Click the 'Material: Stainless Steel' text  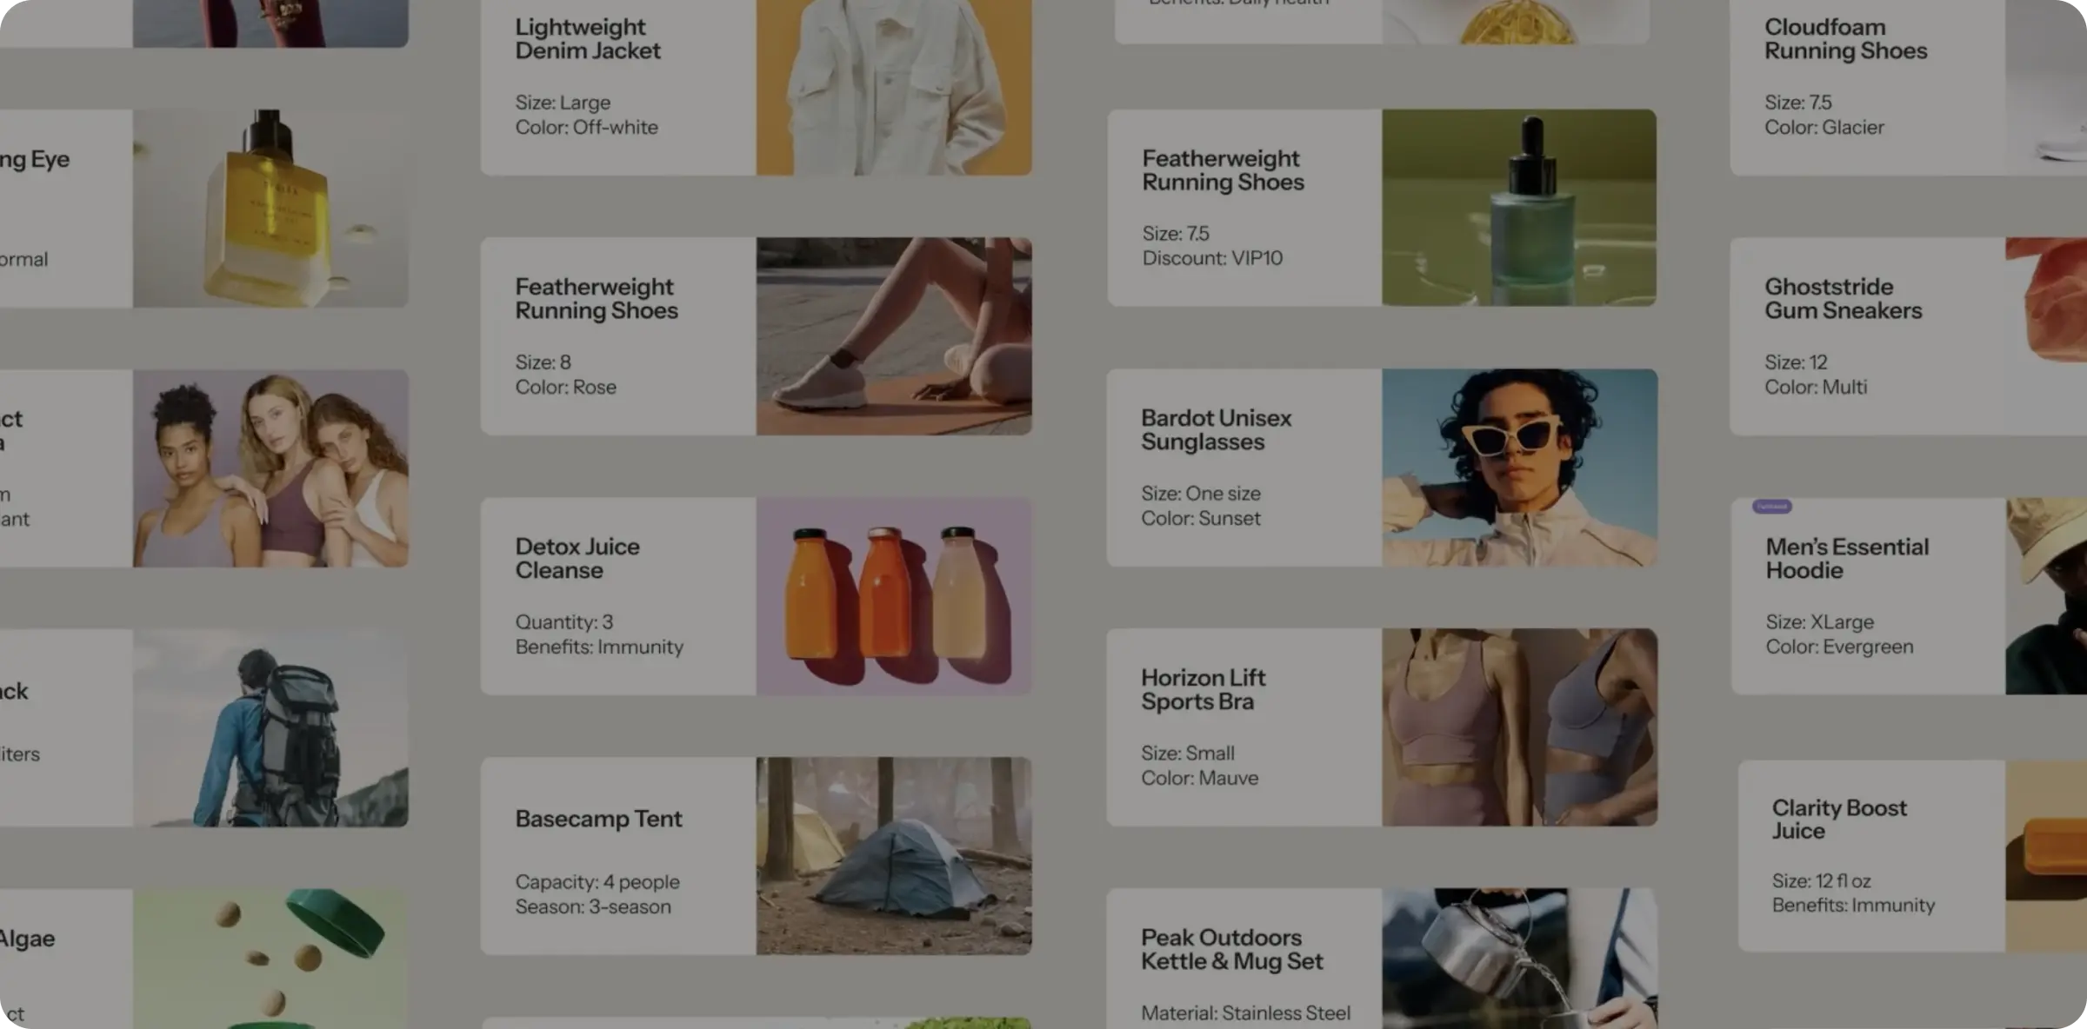point(1246,1013)
